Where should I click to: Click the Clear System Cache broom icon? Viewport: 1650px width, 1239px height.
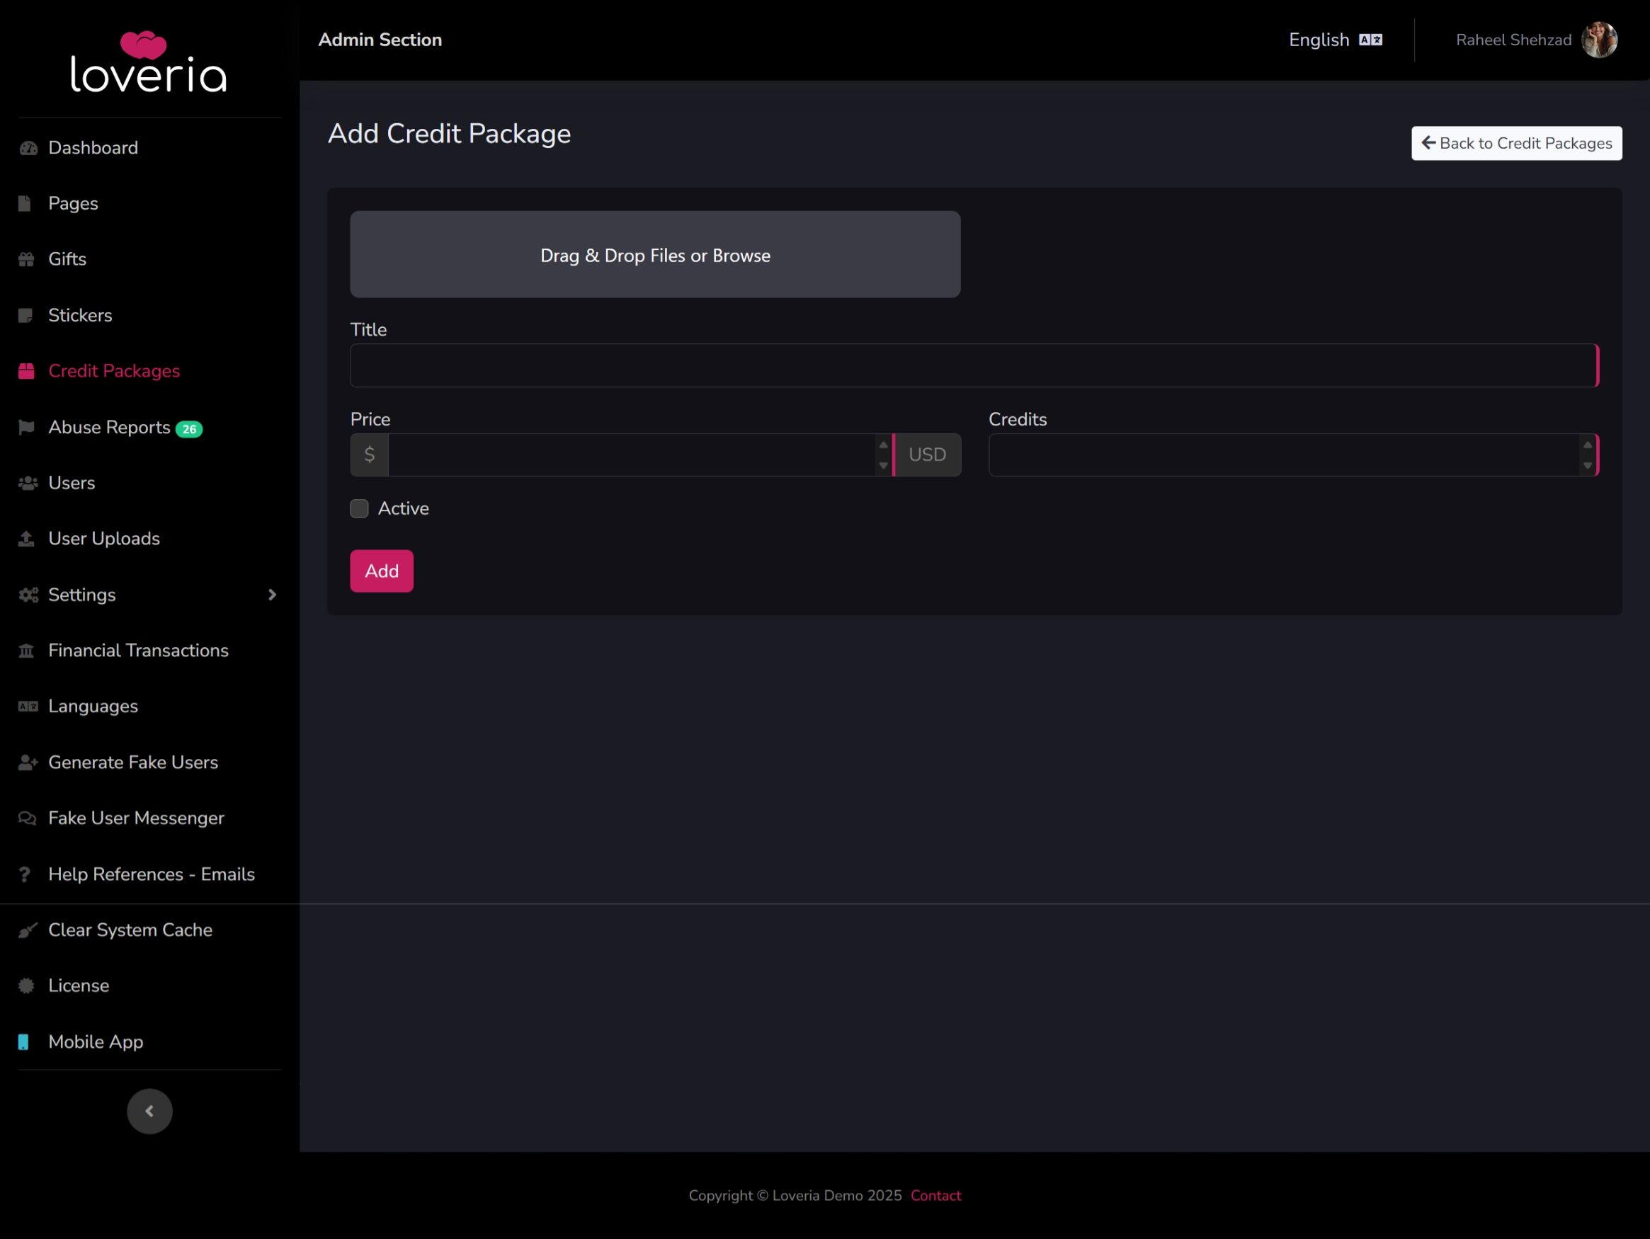pyautogui.click(x=27, y=930)
